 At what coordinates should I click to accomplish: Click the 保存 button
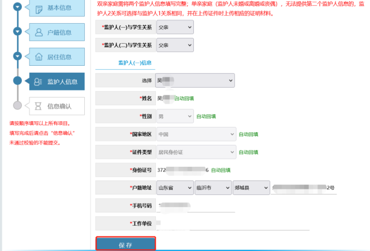126,243
